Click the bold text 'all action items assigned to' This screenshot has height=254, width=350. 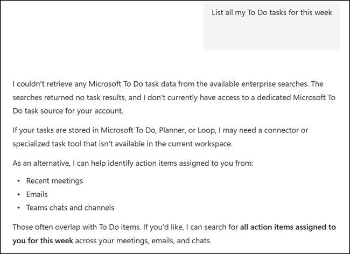pyautogui.click(x=288, y=227)
